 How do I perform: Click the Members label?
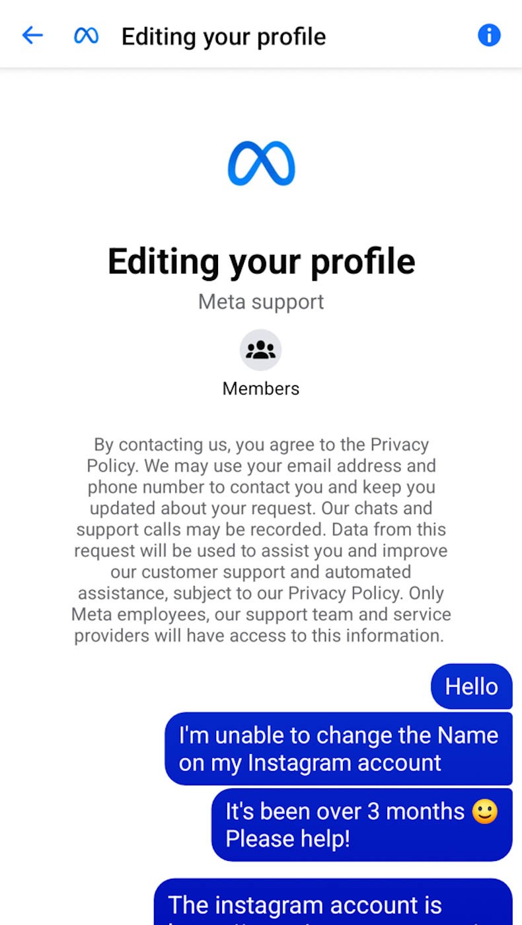260,388
